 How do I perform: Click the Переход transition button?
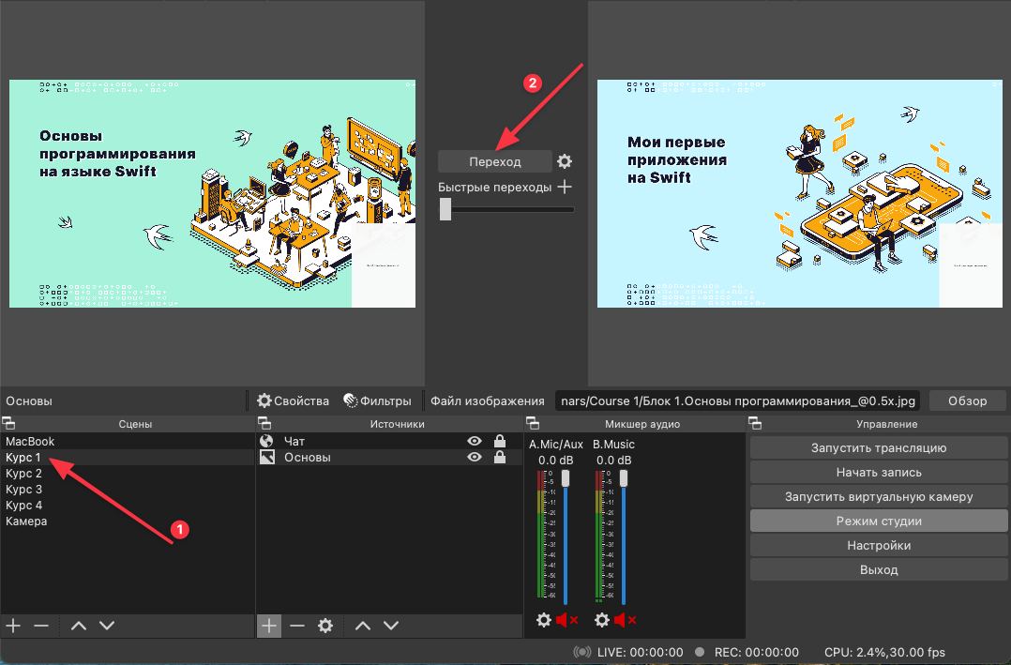click(x=495, y=161)
